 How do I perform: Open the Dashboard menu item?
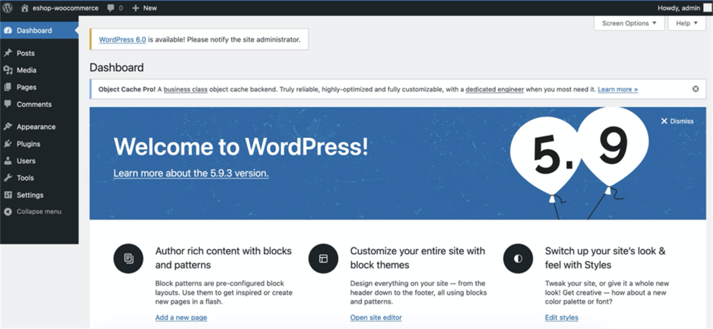click(x=39, y=30)
